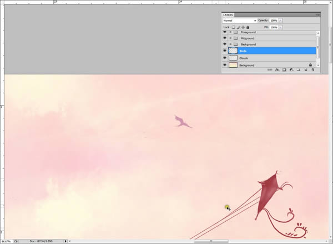Select the bottom Background layer name
333x244 pixels.
point(247,66)
